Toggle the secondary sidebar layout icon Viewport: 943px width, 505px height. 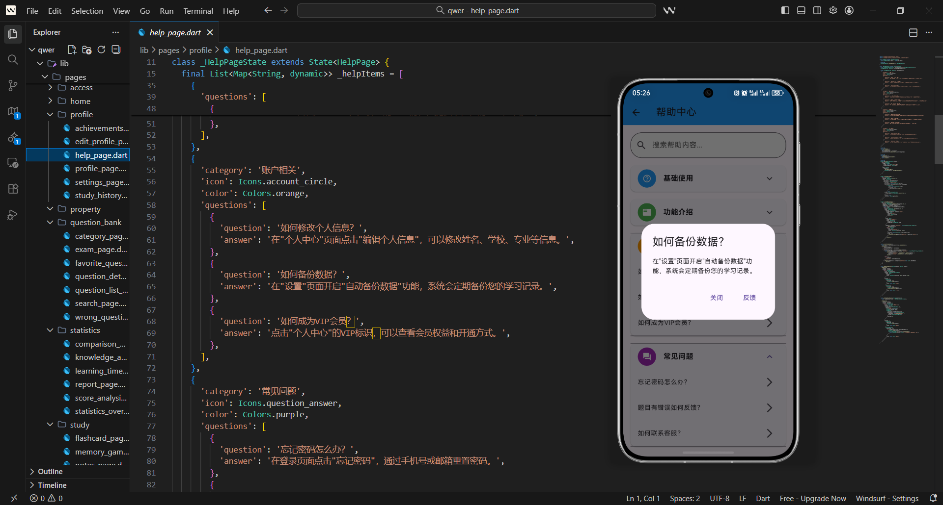pyautogui.click(x=817, y=10)
